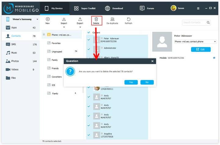Switch to the Download tab
This screenshot has width=220, height=145.
click(x=114, y=8)
